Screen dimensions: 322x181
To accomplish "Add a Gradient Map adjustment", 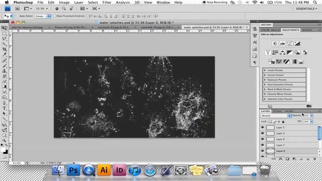I will pyautogui.click(x=294, y=61).
